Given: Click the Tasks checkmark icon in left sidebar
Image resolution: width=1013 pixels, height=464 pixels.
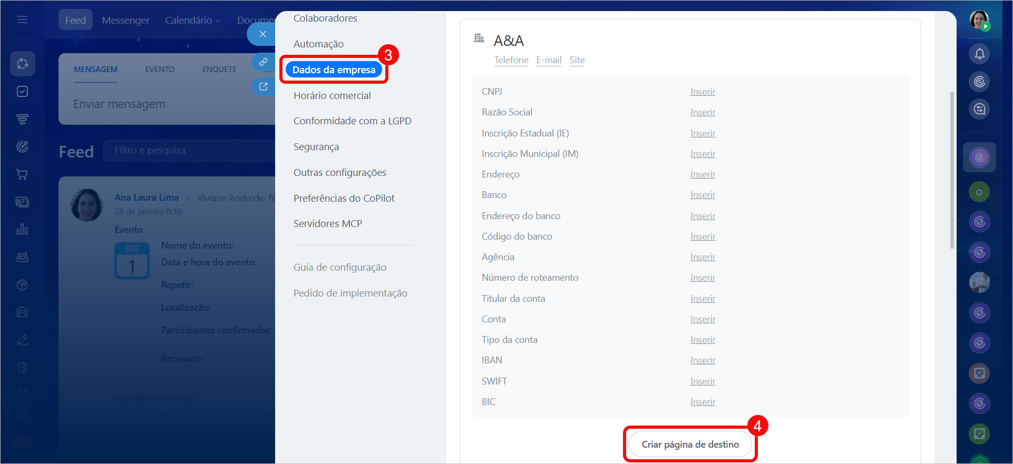Looking at the screenshot, I should pyautogui.click(x=22, y=92).
